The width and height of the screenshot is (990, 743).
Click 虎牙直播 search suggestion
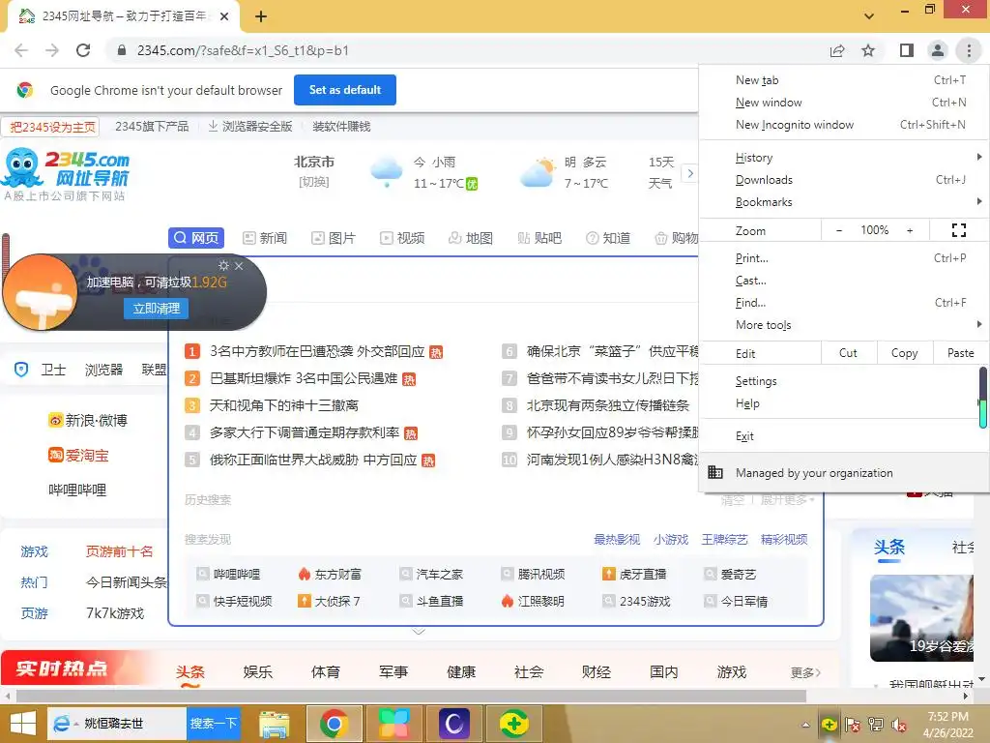(634, 575)
